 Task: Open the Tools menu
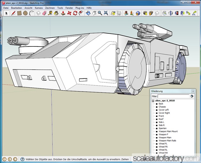60,8
